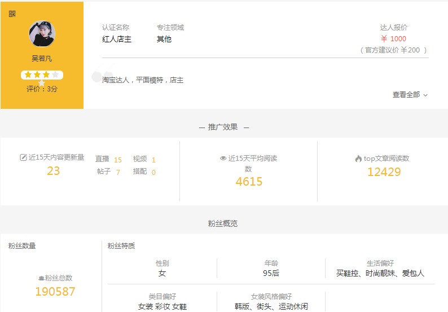Open 吴若凡's profile avatar photo
448x312 pixels.
(x=42, y=33)
